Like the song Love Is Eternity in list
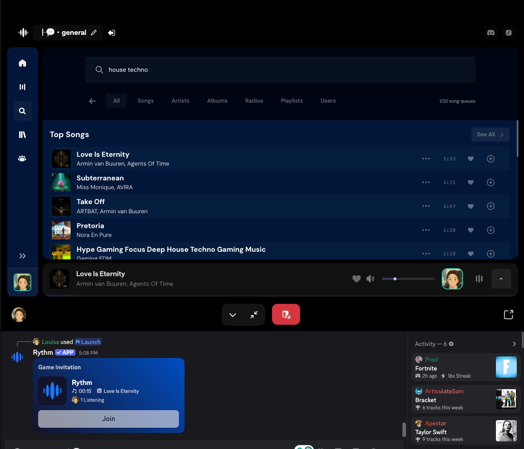Image resolution: width=524 pixels, height=449 pixels. pos(471,159)
